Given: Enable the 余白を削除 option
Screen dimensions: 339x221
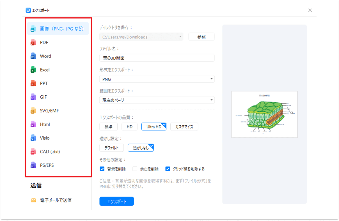Looking at the screenshot, I should pos(135,169).
